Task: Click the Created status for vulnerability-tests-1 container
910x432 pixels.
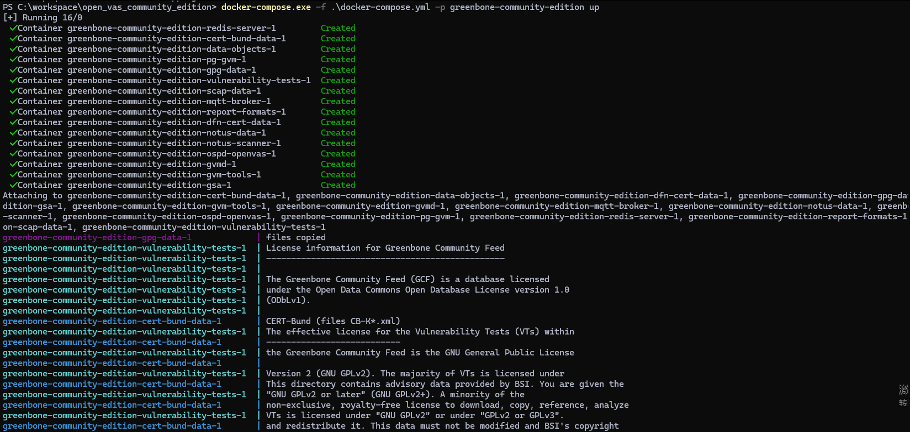Action: click(x=338, y=80)
